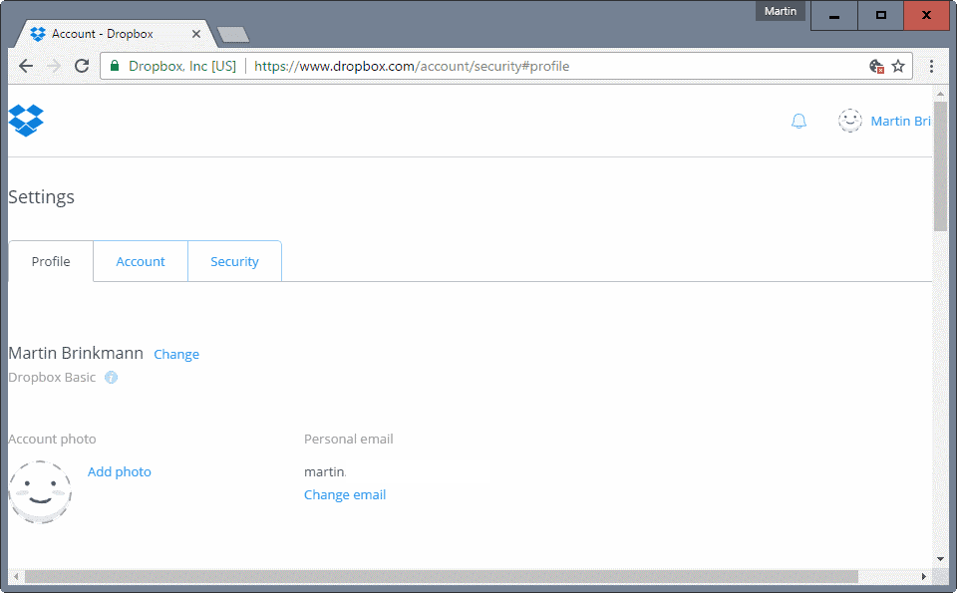Click the Martin Brinkmann name text
957x593 pixels.
pyautogui.click(x=76, y=353)
